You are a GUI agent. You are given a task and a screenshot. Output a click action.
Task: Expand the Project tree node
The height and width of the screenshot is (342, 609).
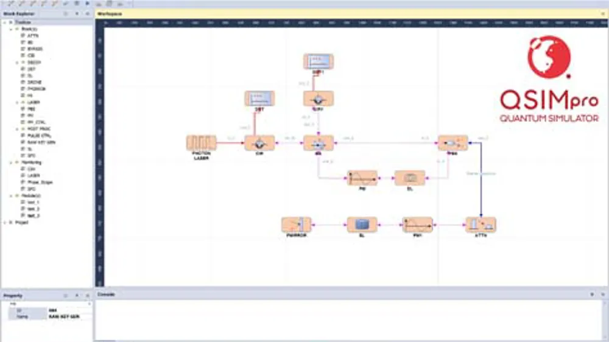[4, 222]
